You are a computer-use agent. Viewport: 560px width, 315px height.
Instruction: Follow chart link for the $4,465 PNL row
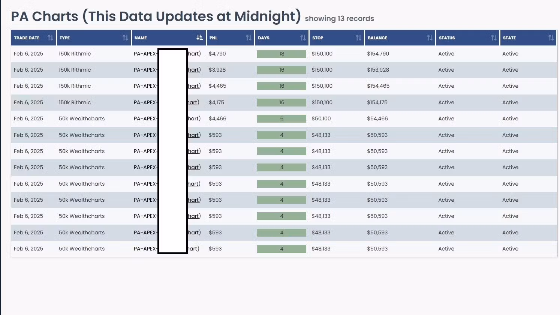coord(193,86)
